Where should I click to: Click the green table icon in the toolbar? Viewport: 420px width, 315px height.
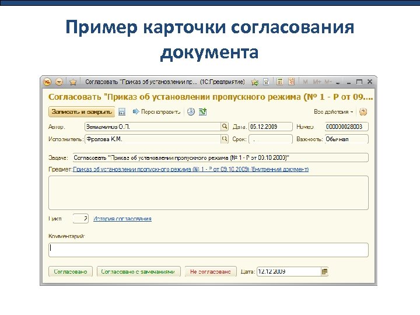(x=203, y=111)
